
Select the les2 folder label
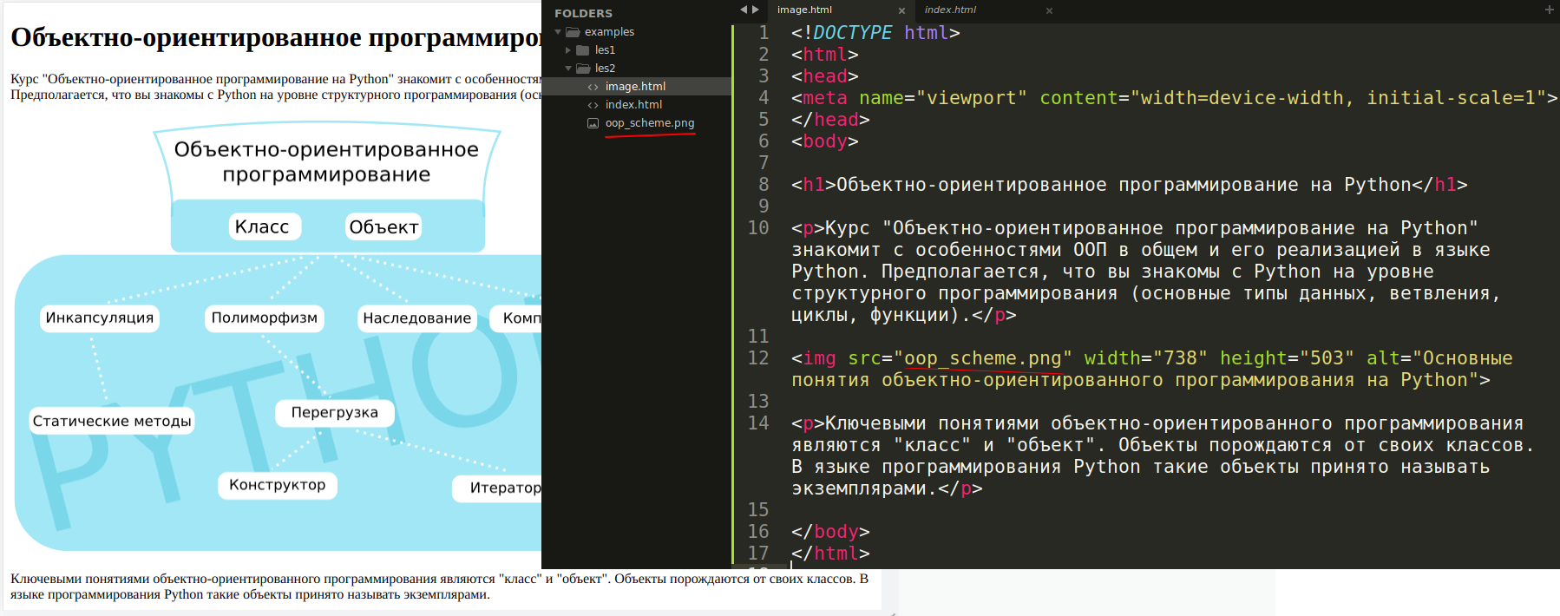(605, 69)
